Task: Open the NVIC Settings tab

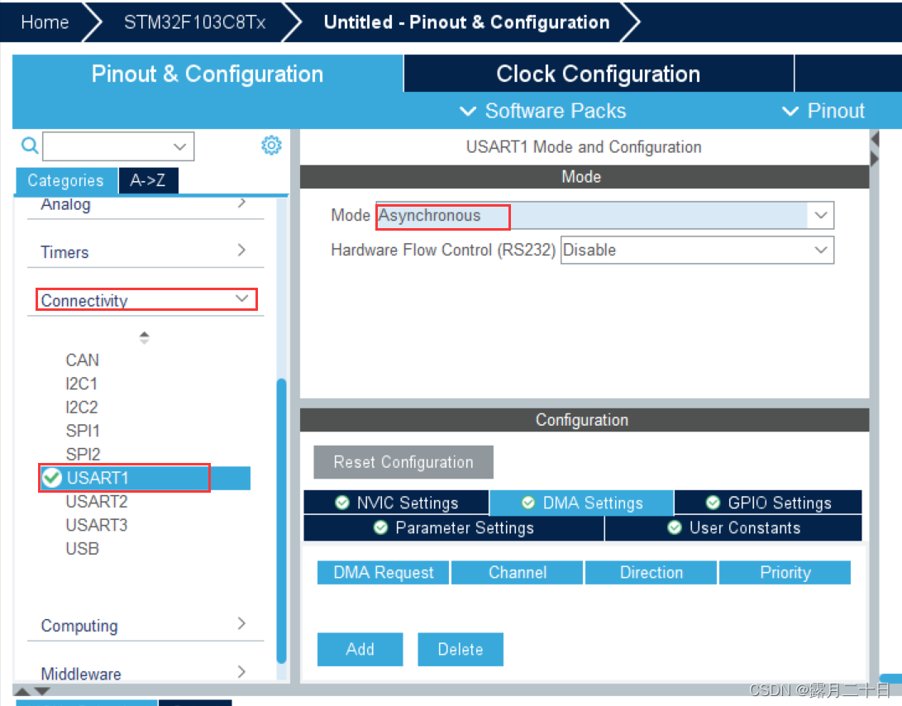Action: pos(396,503)
